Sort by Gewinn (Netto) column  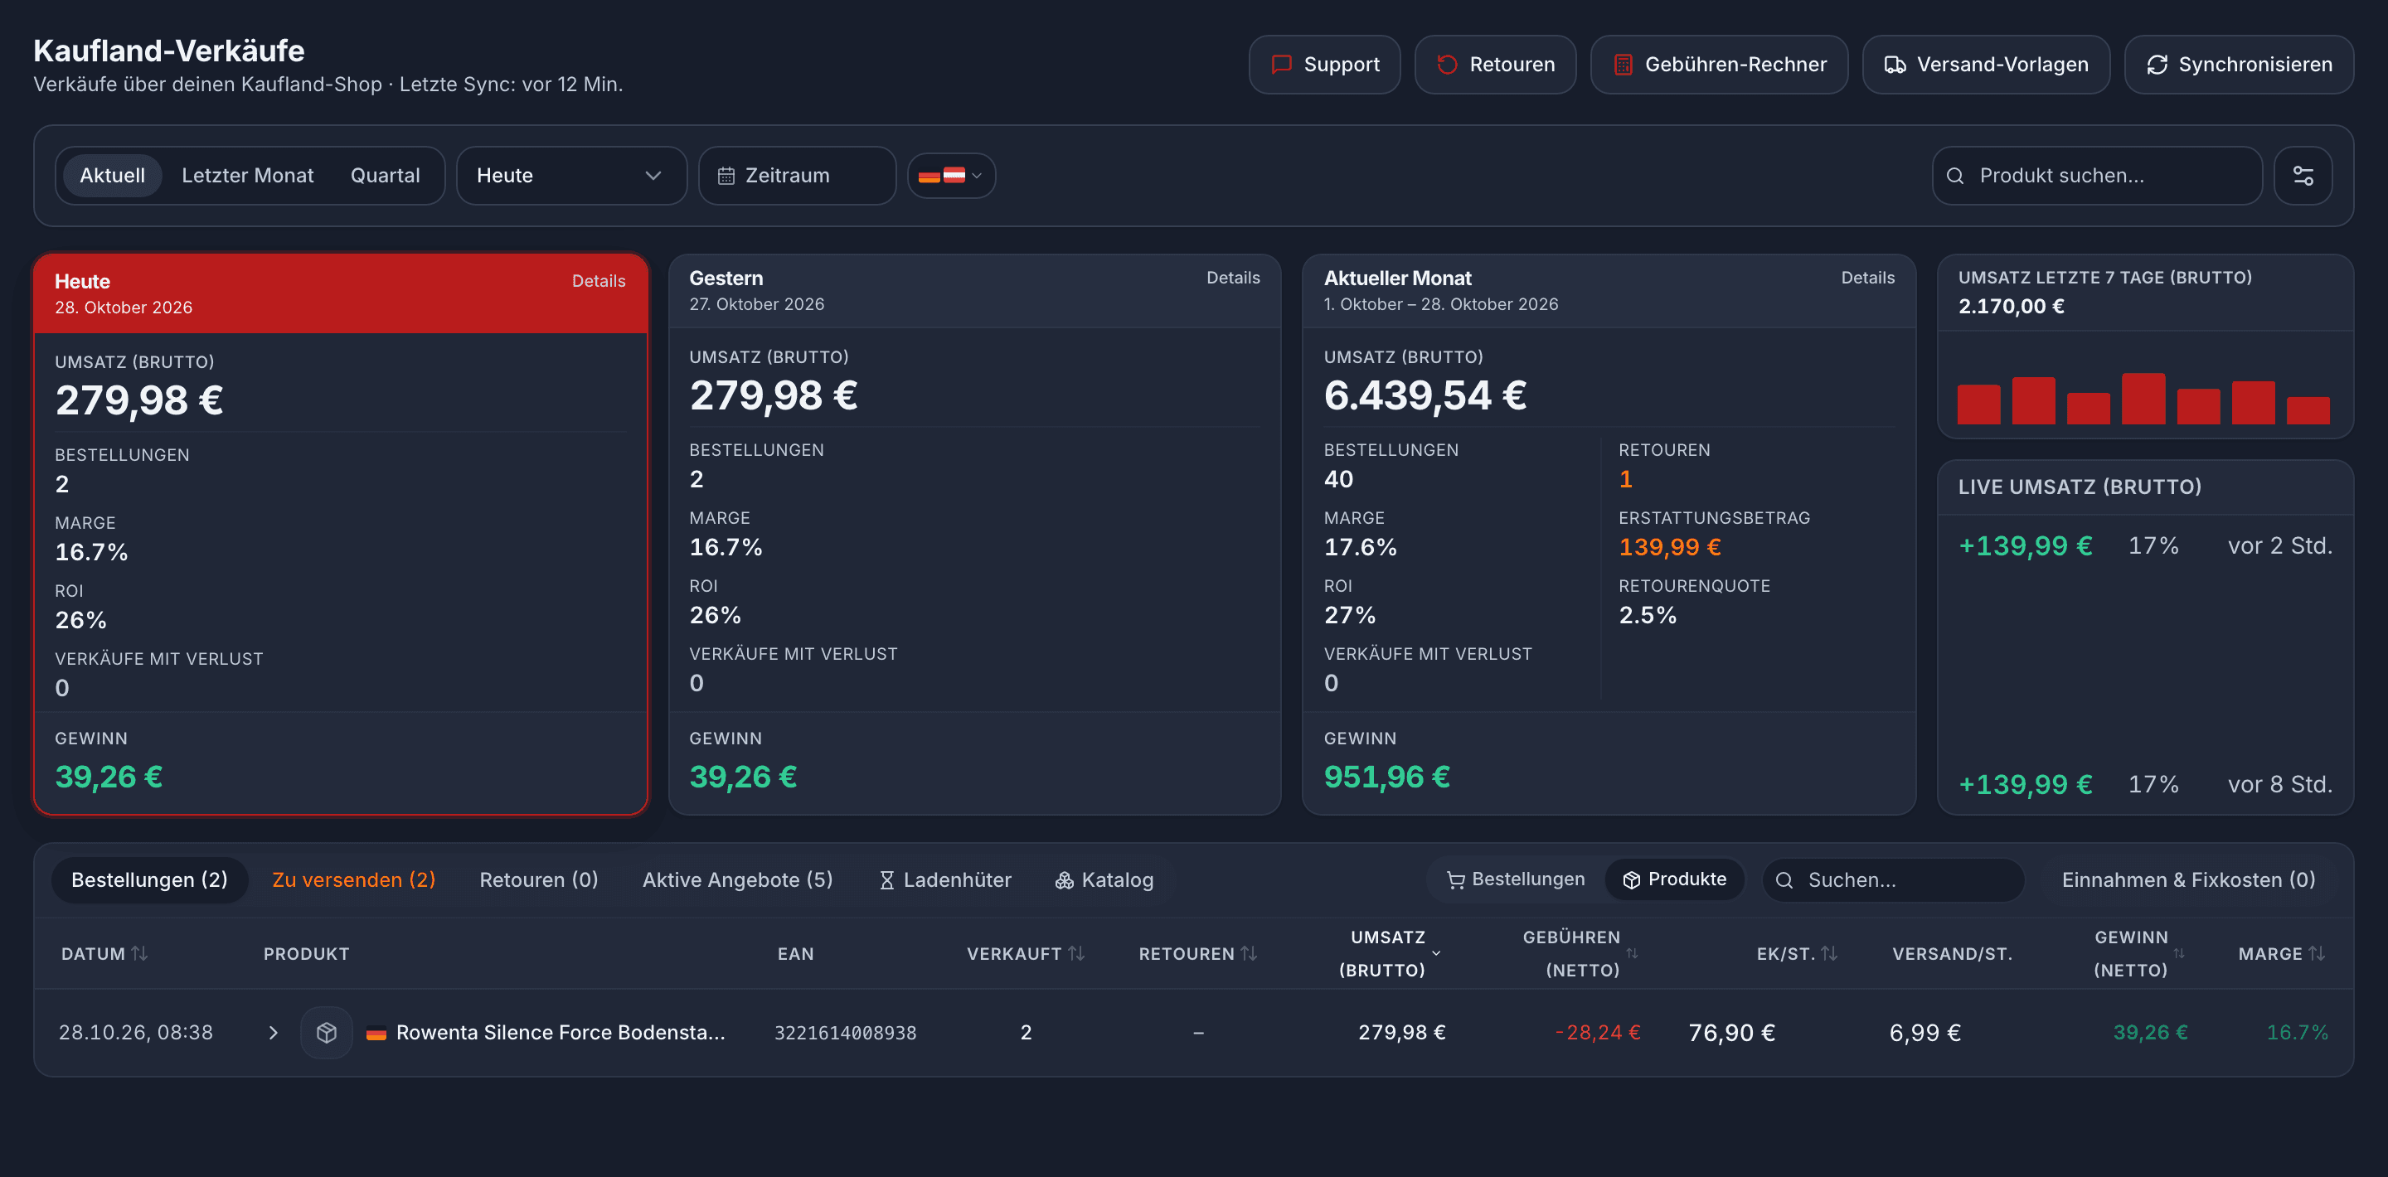tap(2138, 954)
